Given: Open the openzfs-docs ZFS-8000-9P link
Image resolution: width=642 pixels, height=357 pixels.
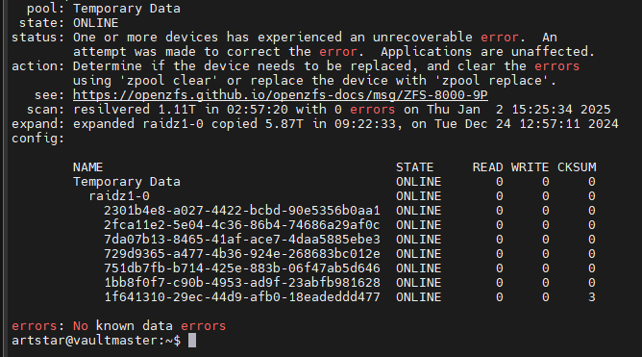Looking at the screenshot, I should pos(281,95).
